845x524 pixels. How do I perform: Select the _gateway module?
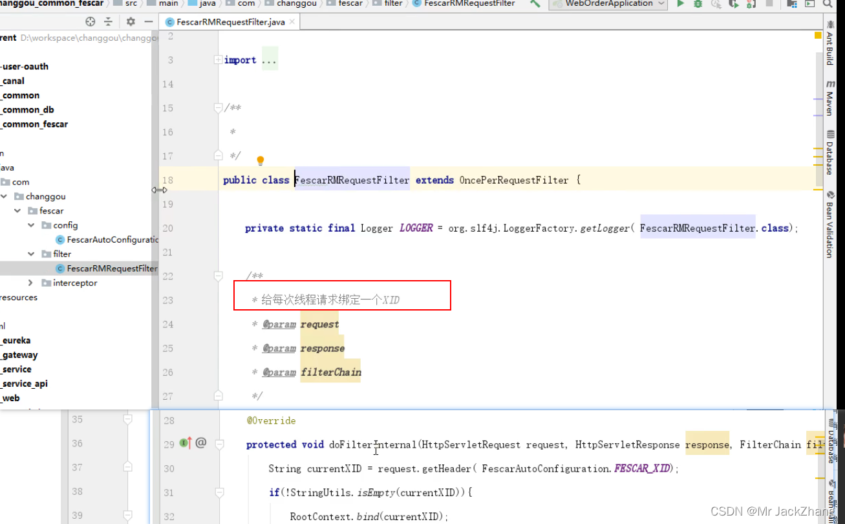19,355
